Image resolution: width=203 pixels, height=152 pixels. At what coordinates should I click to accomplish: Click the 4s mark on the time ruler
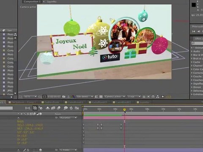[115, 109]
